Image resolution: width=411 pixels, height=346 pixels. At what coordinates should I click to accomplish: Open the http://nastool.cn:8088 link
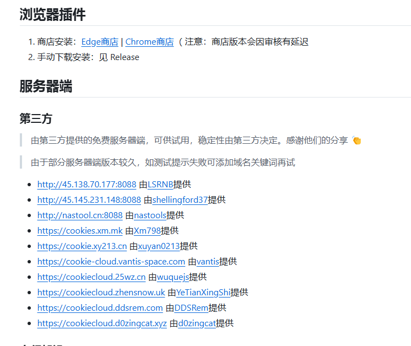pyautogui.click(x=80, y=215)
